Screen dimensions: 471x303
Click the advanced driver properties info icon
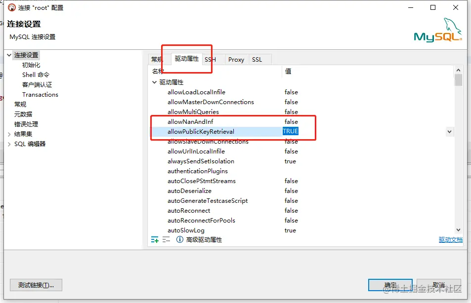[x=179, y=239]
